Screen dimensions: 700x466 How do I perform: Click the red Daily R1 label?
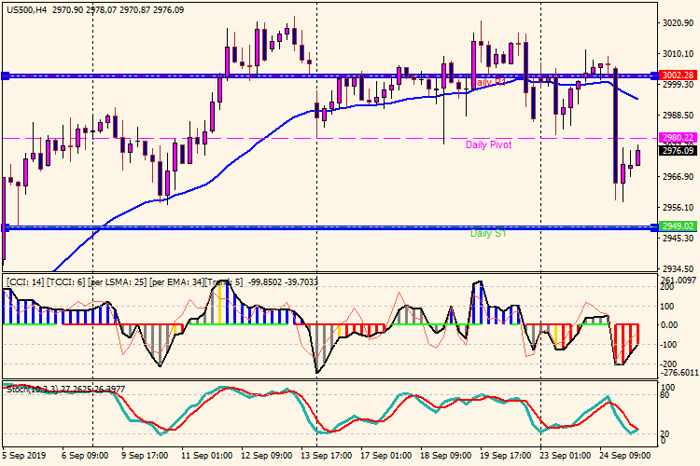tap(490, 83)
